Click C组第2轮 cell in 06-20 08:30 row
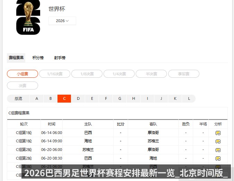The width and height of the screenshot is (234, 181). [24, 158]
